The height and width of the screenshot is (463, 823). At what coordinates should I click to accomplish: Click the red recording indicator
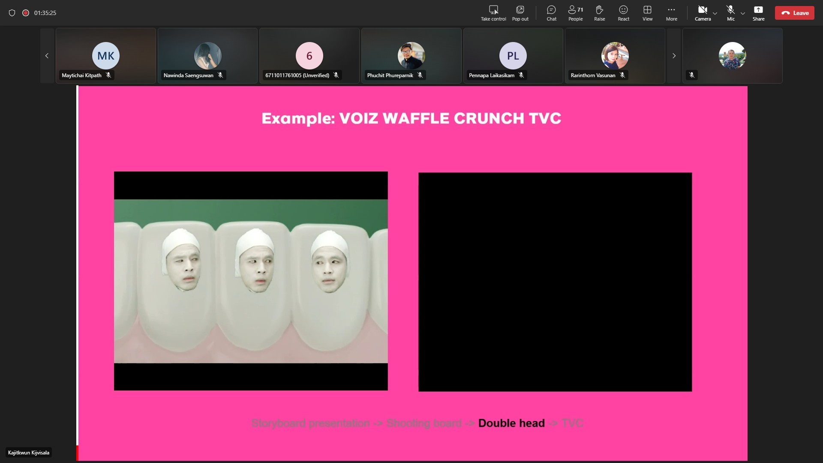[x=26, y=13]
